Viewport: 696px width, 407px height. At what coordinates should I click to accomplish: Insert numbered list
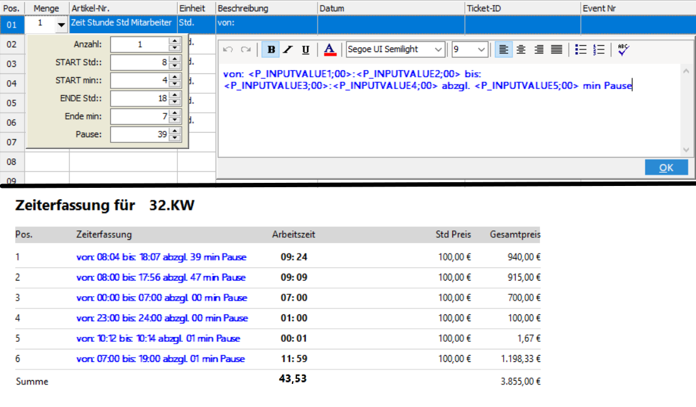point(599,49)
